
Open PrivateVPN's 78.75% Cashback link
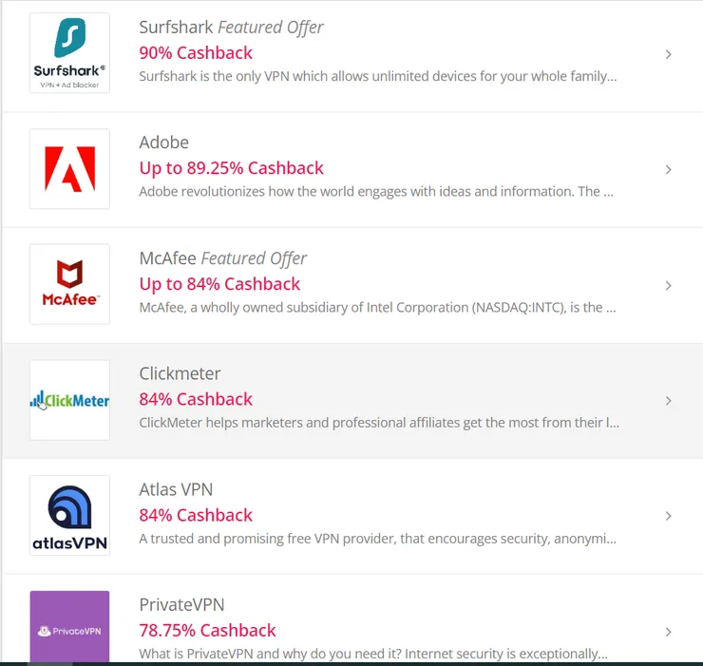click(x=207, y=630)
